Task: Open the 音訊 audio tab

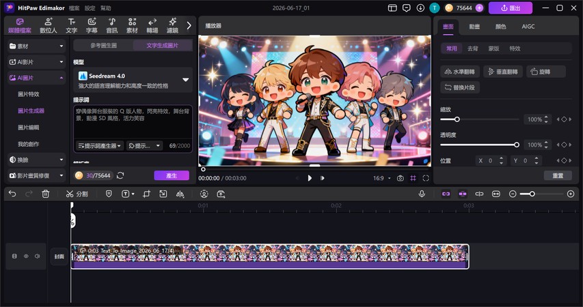Action: point(112,26)
